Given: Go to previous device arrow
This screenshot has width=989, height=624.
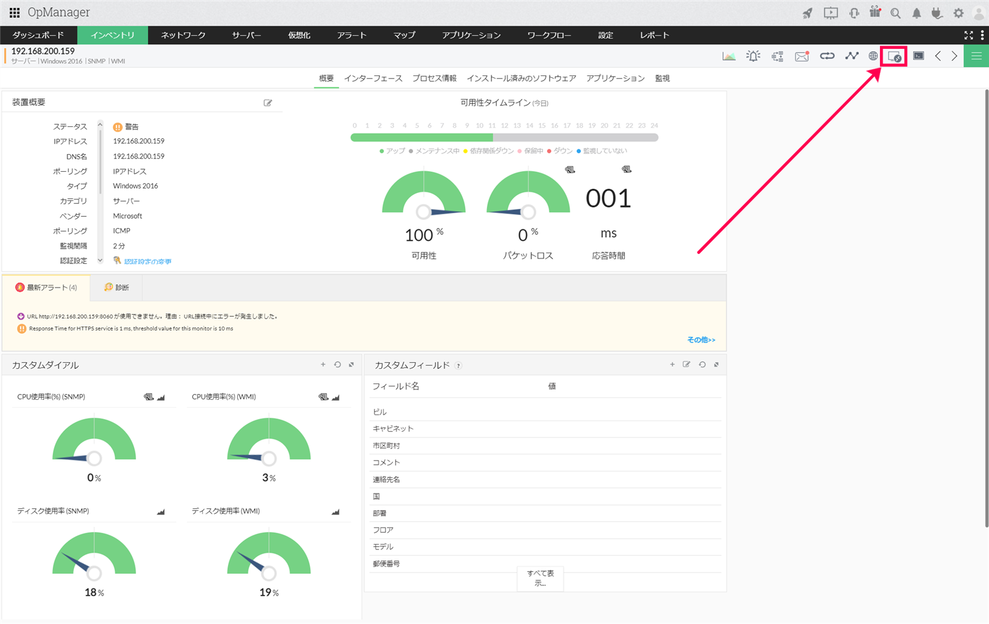Looking at the screenshot, I should coord(938,56).
